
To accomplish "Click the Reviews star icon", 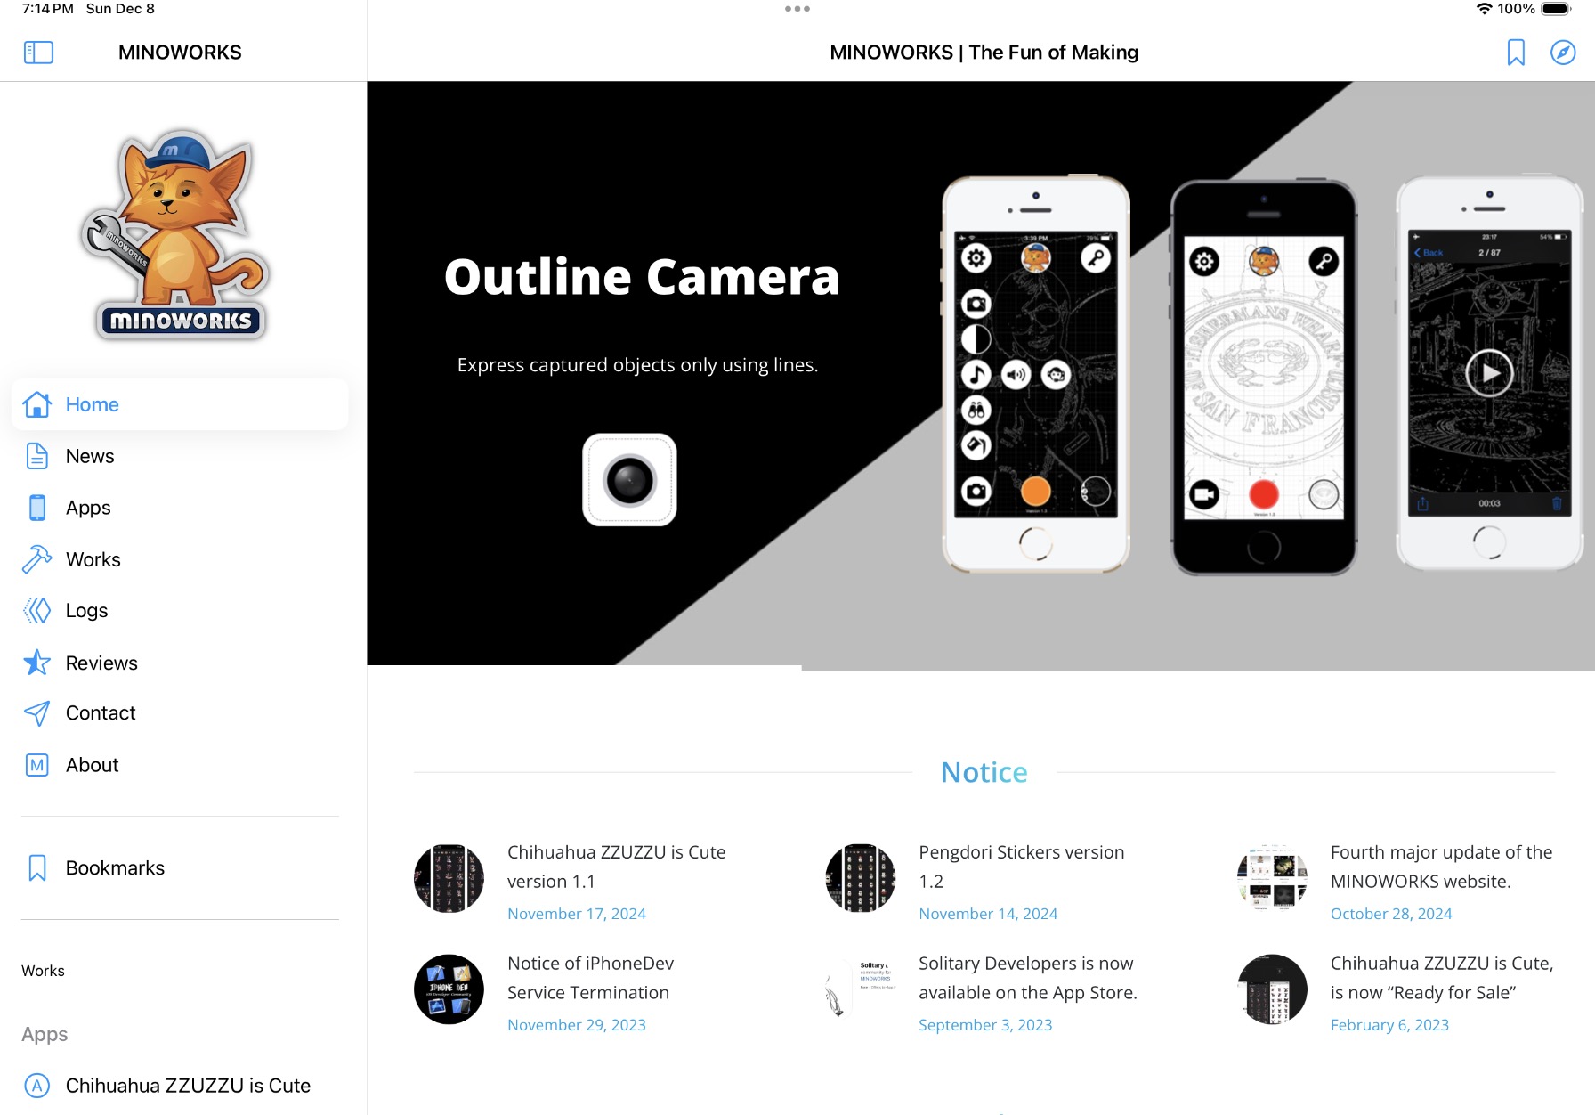I will [x=37, y=663].
